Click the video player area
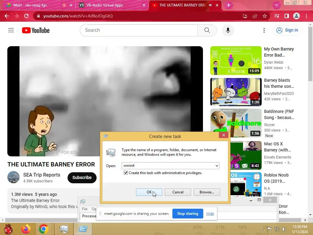The height and width of the screenshot is (235, 313). (105, 101)
